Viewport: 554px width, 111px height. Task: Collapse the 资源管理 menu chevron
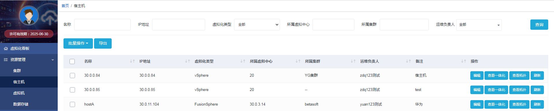pyautogui.click(x=53, y=60)
